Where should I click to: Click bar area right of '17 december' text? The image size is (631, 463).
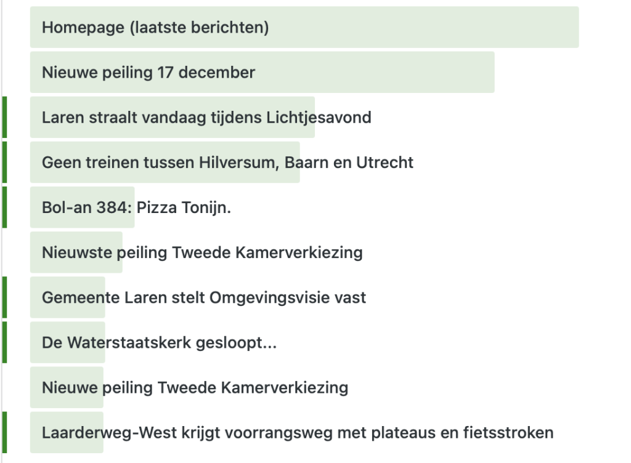pos(376,73)
